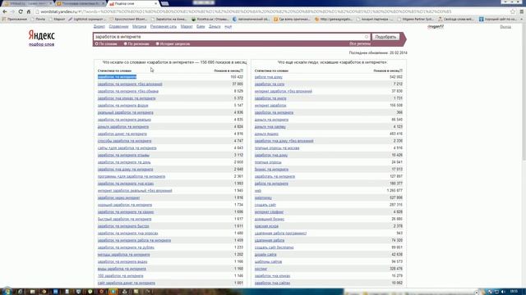Open 'заработок в интернете отзывы' link
Viewport: 526px width, 295px height.
[x=123, y=155]
